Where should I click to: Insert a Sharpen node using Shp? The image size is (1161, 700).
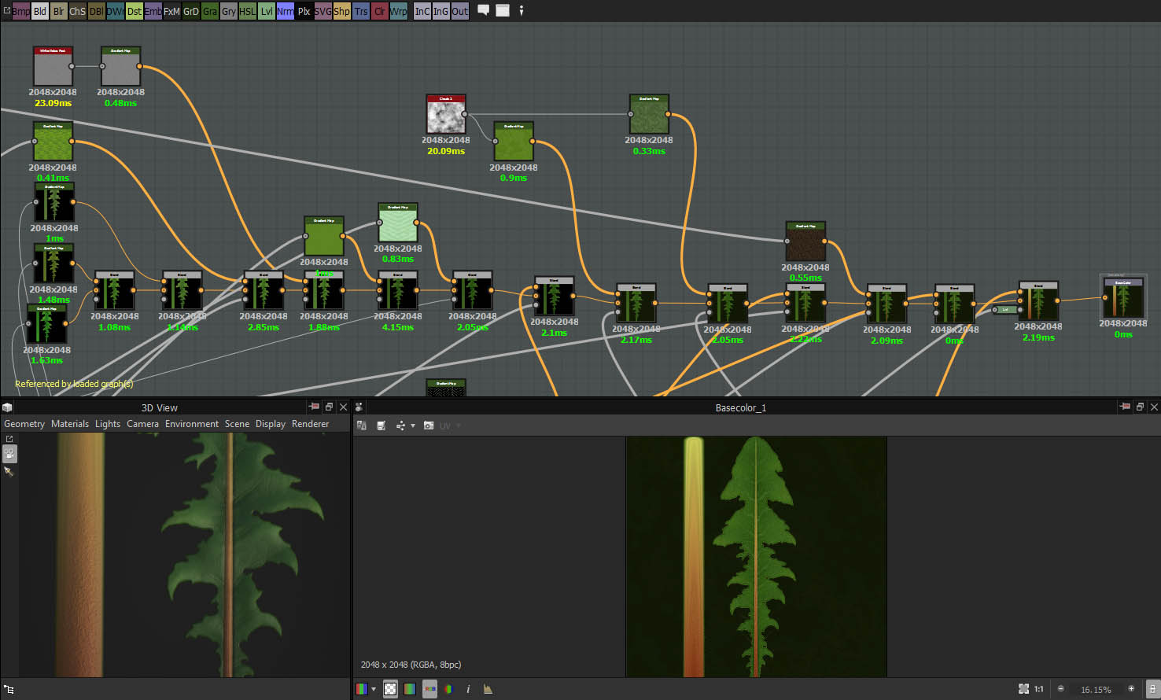[x=342, y=11]
